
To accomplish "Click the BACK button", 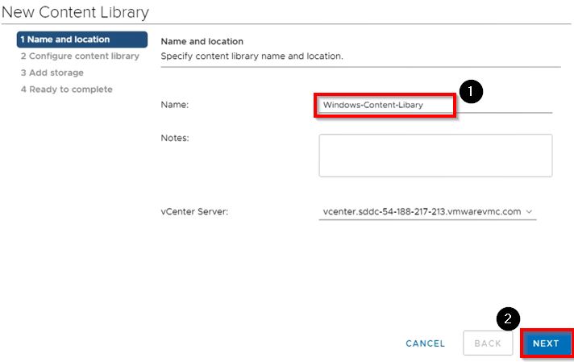I will pos(488,343).
